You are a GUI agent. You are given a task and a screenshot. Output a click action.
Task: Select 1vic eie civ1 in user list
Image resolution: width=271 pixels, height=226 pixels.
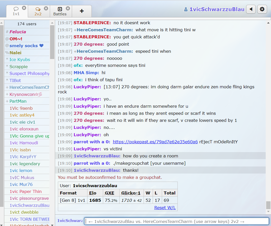(27, 122)
